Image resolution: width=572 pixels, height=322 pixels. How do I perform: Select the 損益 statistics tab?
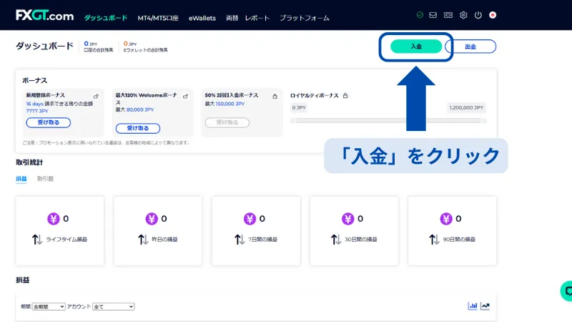pyautogui.click(x=21, y=178)
